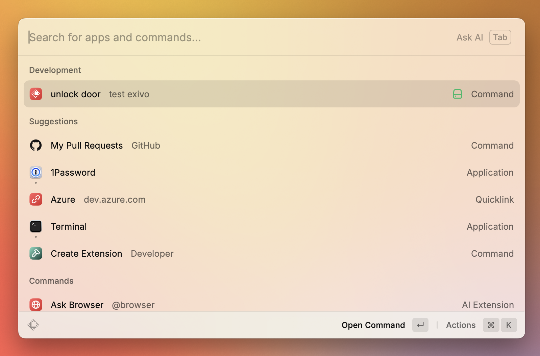Click the Application label in the 1Password row
540x356 pixels.
pos(490,173)
